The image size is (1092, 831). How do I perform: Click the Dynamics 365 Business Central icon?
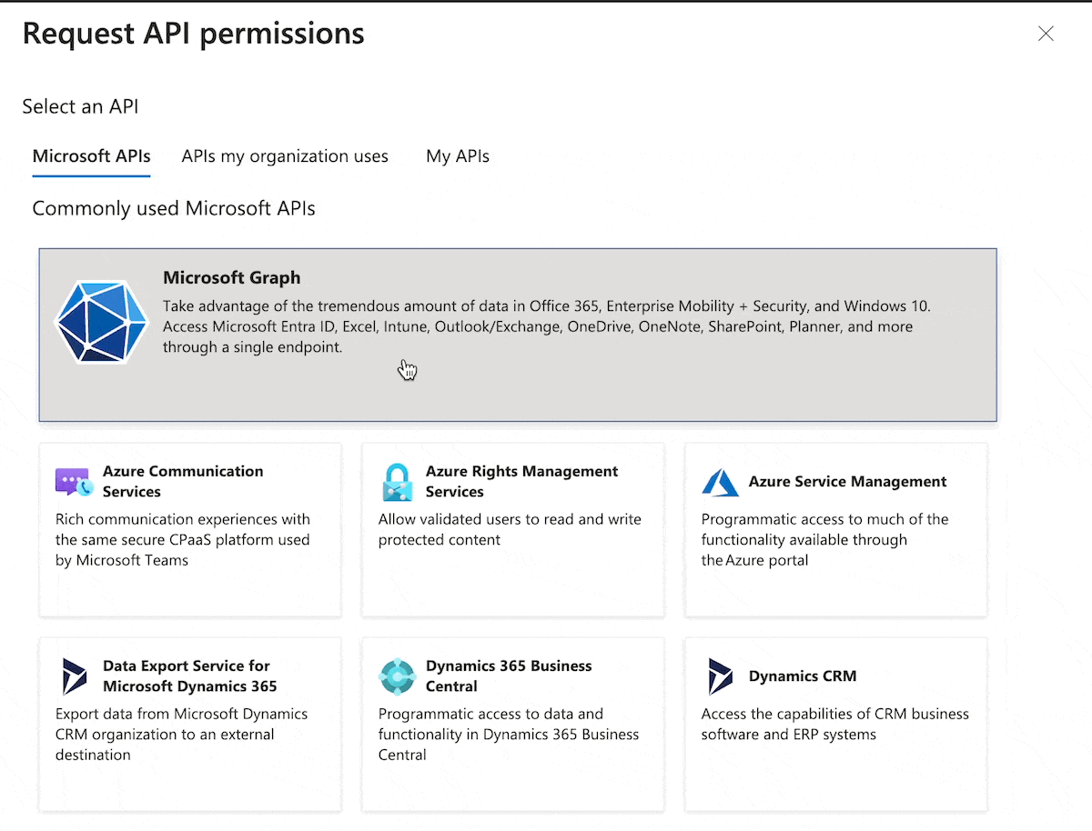click(x=397, y=676)
